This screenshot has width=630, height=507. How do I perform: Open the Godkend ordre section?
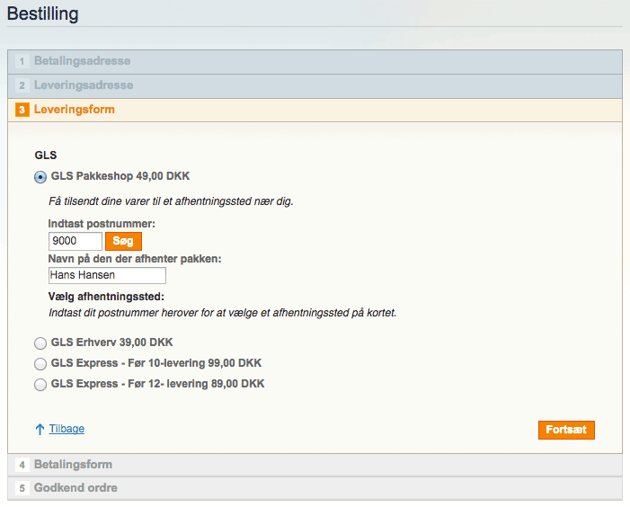pyautogui.click(x=75, y=489)
